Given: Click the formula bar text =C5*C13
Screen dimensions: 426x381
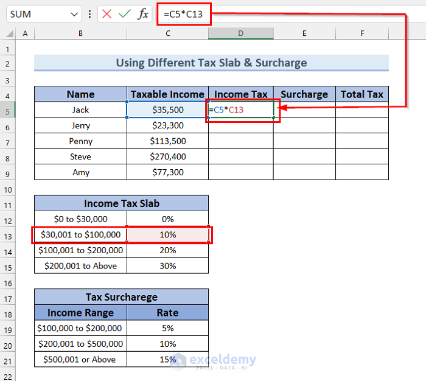Looking at the screenshot, I should point(183,14).
